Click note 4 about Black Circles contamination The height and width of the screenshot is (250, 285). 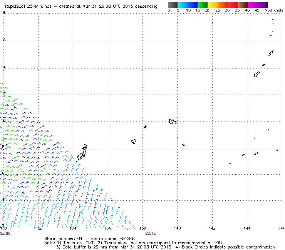[x=225, y=247]
